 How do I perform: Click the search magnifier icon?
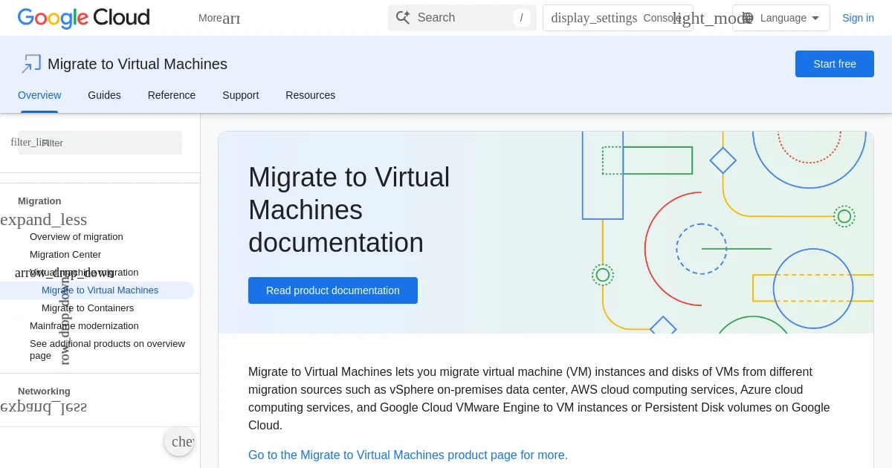coord(403,17)
